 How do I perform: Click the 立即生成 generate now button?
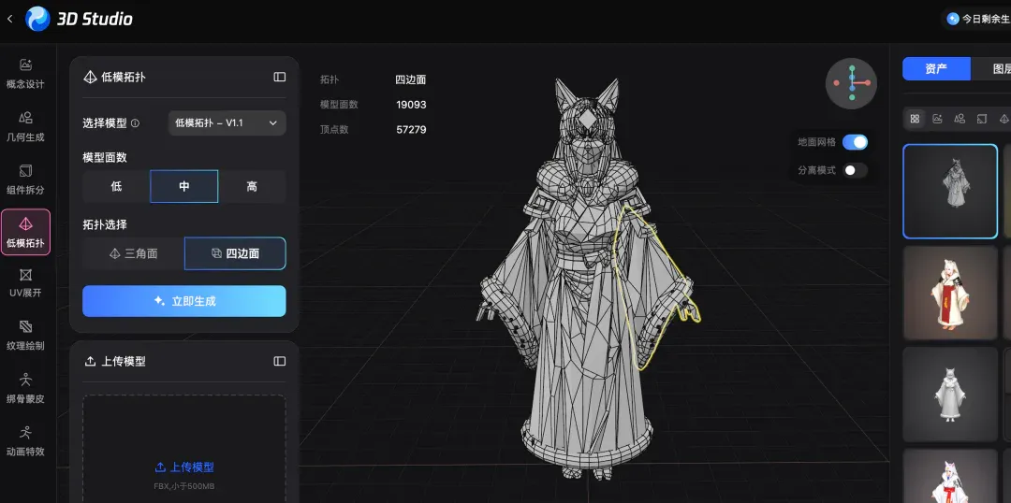click(184, 301)
